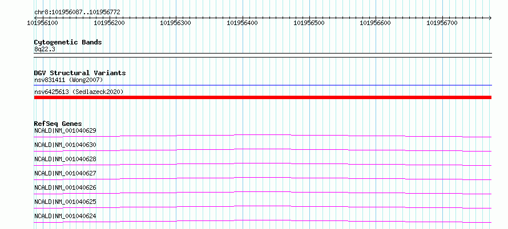Open variant nsv6425613 (Sedlazeck2020)

[x=79, y=92]
